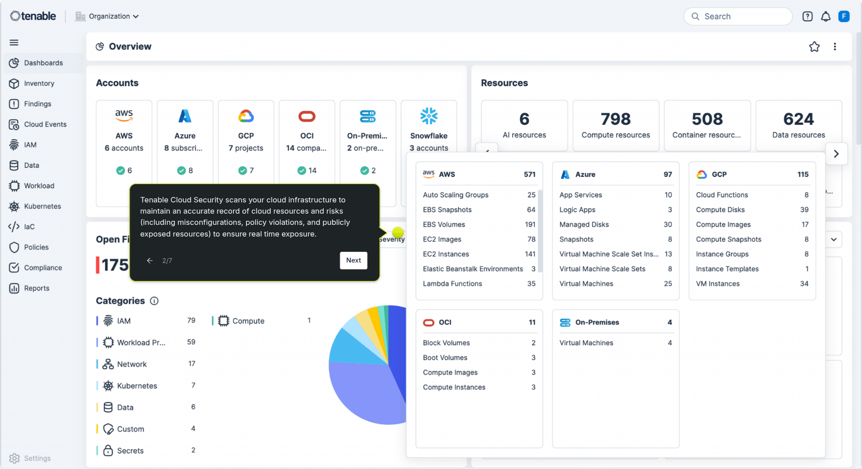Click the Network icon in Categories
The image size is (862, 469).
108,364
